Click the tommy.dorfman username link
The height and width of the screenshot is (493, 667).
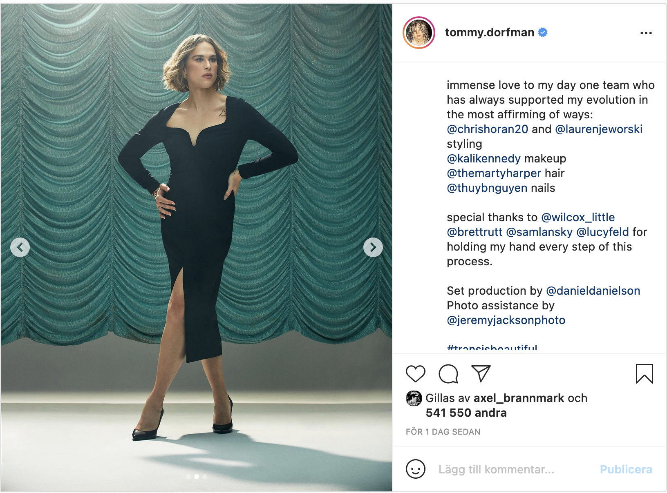(489, 33)
